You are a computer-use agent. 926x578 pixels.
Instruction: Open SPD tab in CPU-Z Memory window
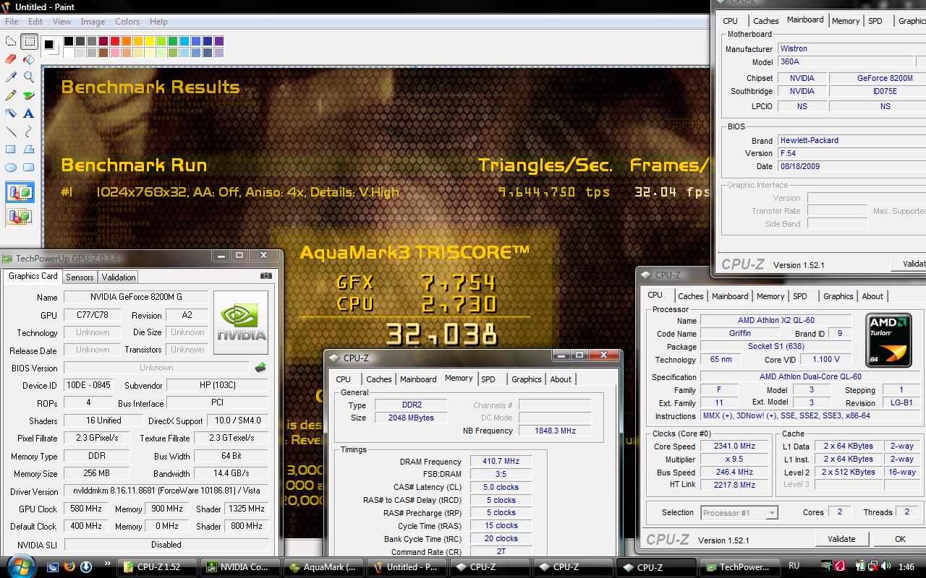coord(488,379)
